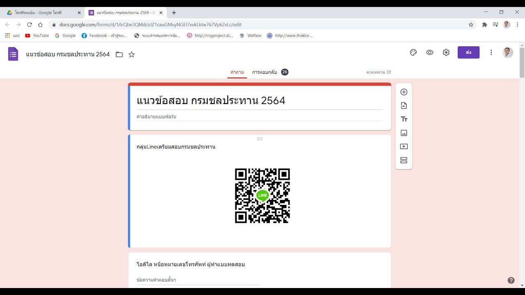This screenshot has height=295, width=525.
Task: Click the ข้อความคำตอบสั้นๆ answer field
Action: tap(198, 280)
